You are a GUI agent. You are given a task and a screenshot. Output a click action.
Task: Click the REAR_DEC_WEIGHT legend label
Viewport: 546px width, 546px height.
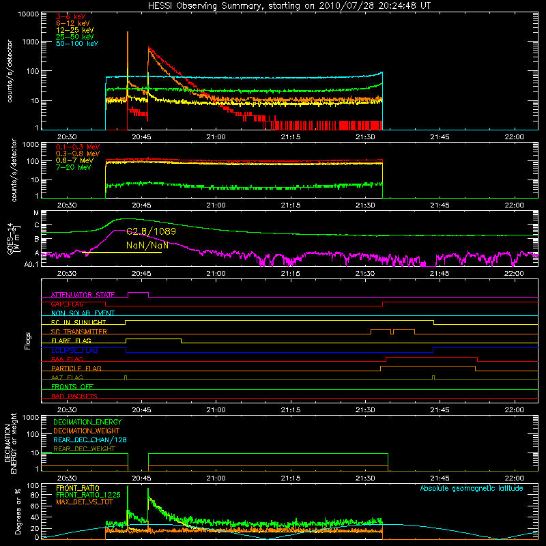[84, 449]
